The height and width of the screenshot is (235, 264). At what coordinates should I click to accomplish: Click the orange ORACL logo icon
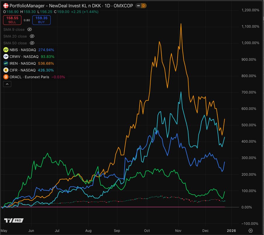click(x=6, y=77)
